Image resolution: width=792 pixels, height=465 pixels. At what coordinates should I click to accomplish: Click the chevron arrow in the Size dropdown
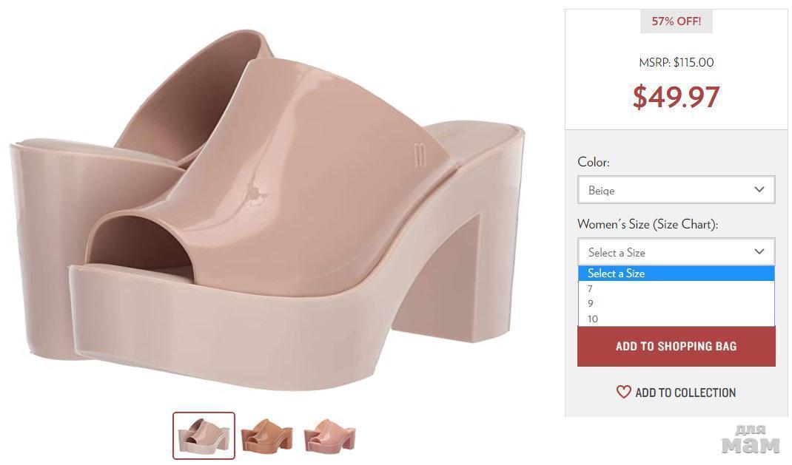(x=759, y=252)
